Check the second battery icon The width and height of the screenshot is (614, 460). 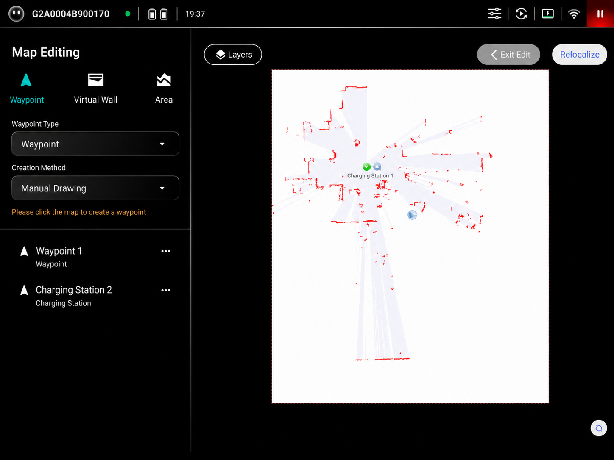pos(164,14)
